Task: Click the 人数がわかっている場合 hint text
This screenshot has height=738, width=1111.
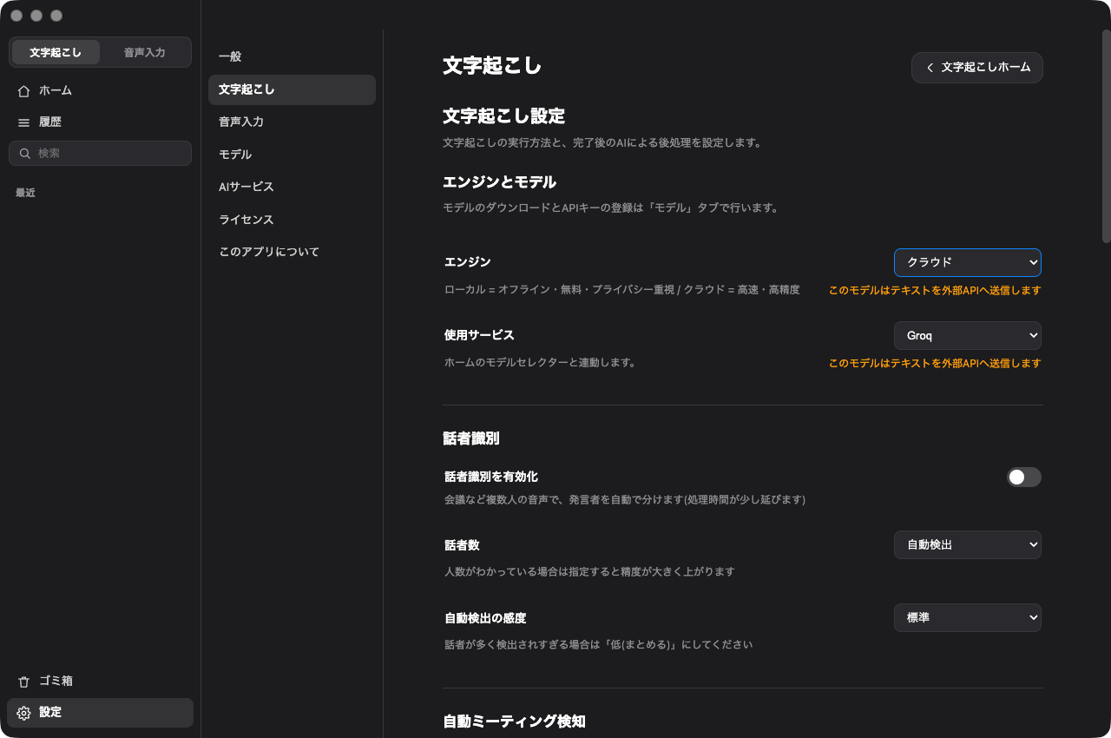Action: pyautogui.click(x=589, y=572)
